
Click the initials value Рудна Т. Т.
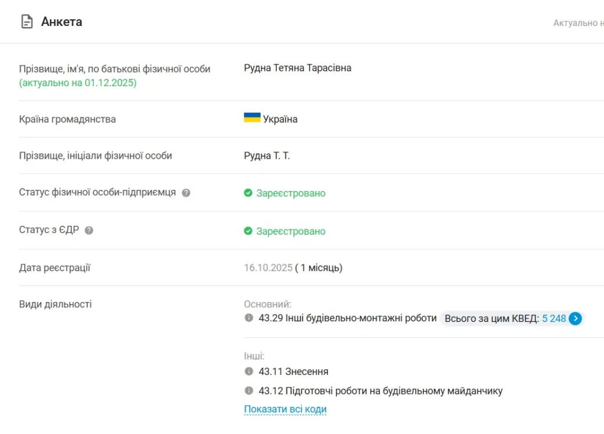[x=267, y=156]
